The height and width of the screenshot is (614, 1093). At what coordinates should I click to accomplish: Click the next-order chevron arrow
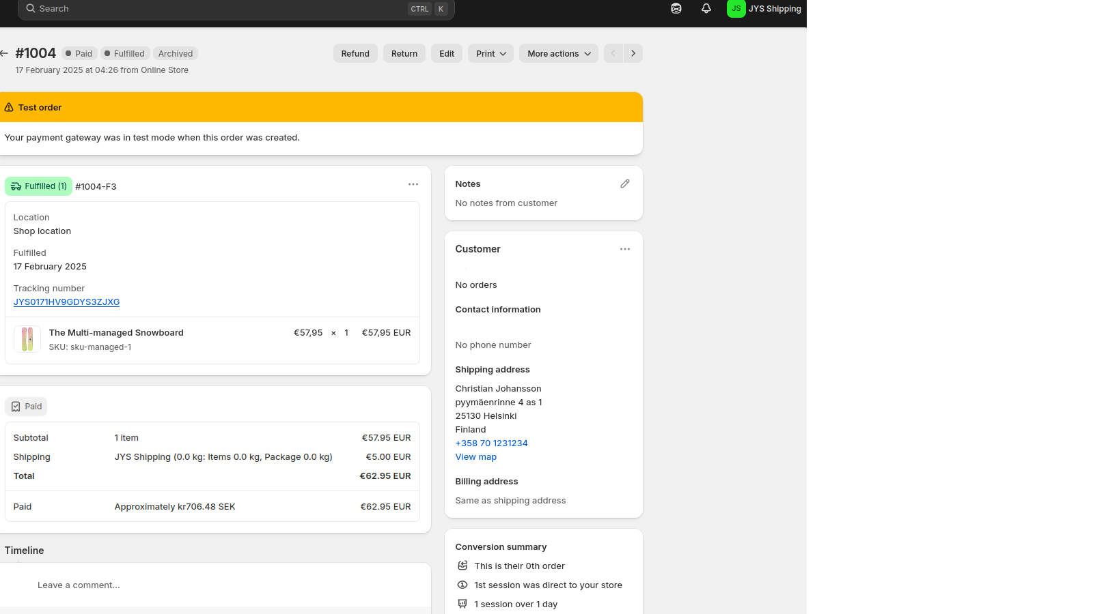click(633, 53)
